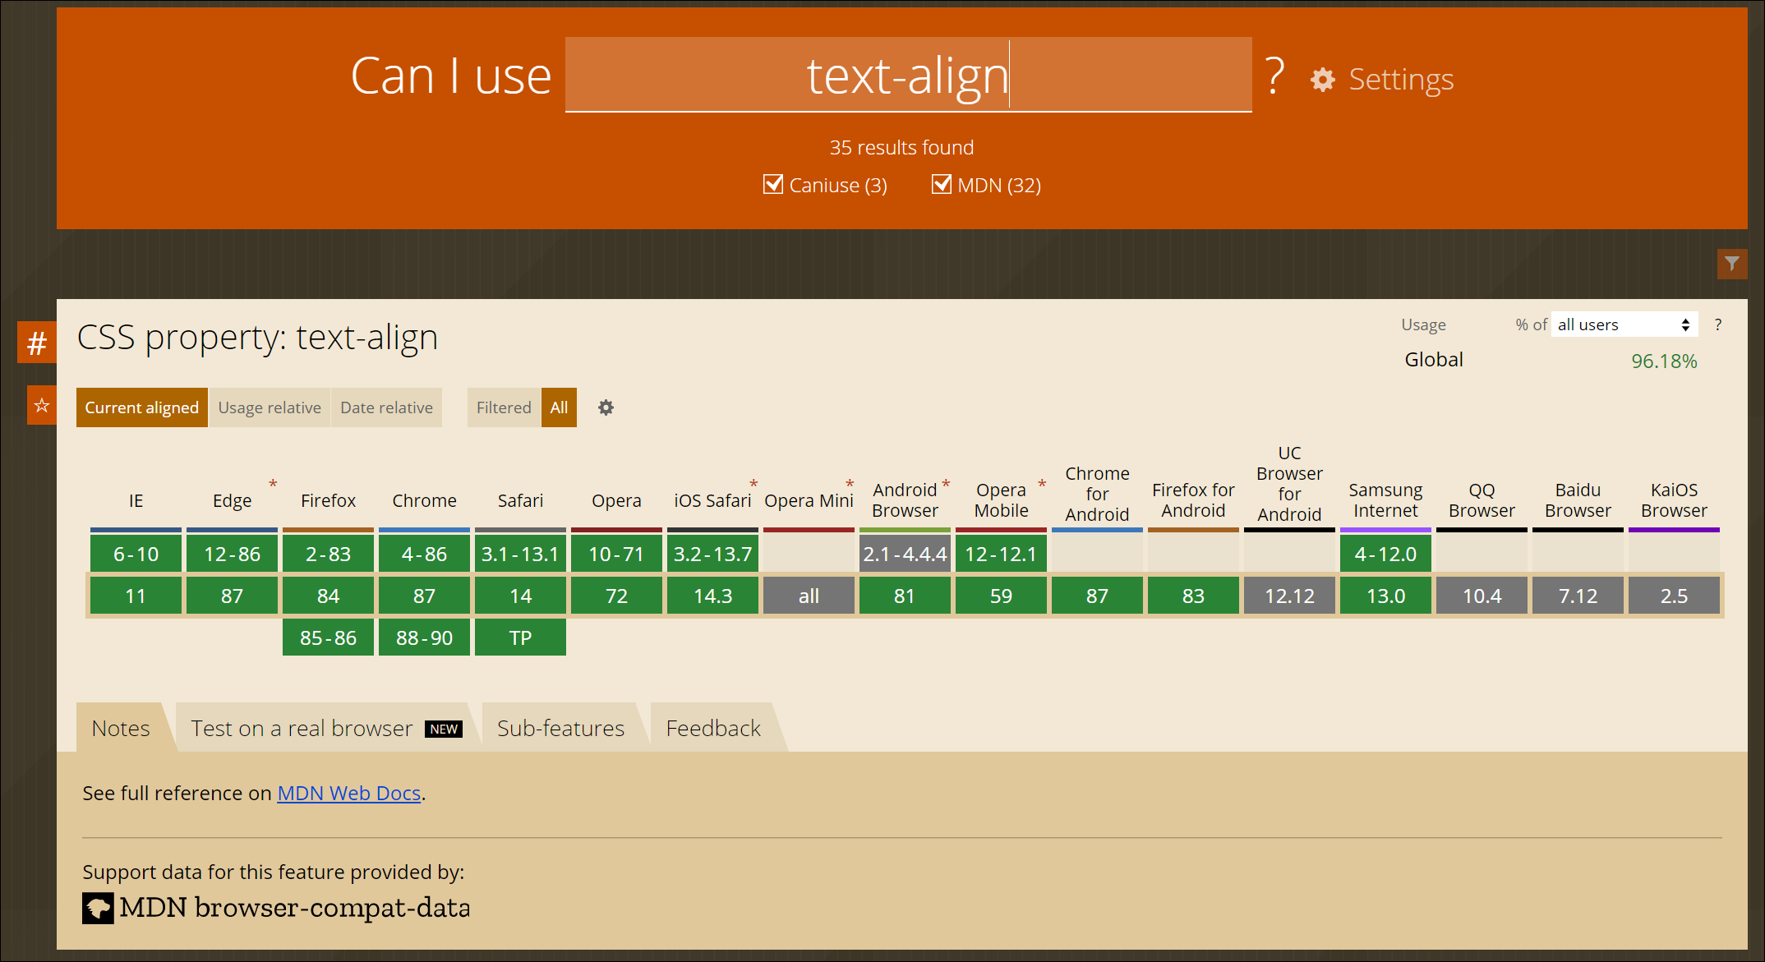Click the MDN browser-compat-data logo
This screenshot has width=1765, height=962.
[98, 908]
